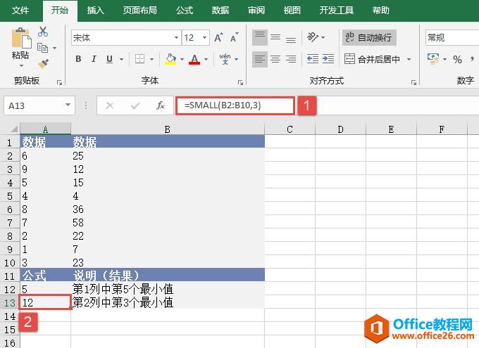Image resolution: width=479 pixels, height=348 pixels.
Task: Open the 文件 file menu
Action: [20, 11]
